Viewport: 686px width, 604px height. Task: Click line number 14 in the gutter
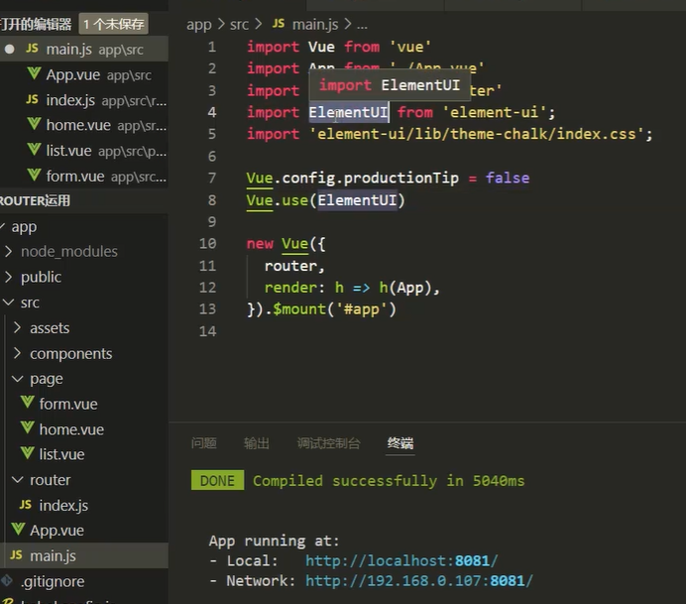[207, 331]
